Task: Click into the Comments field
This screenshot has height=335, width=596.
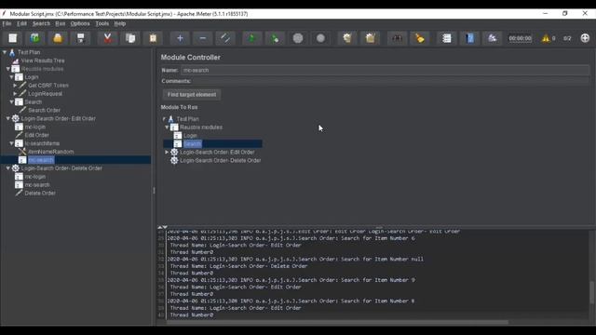Action: click(x=391, y=81)
